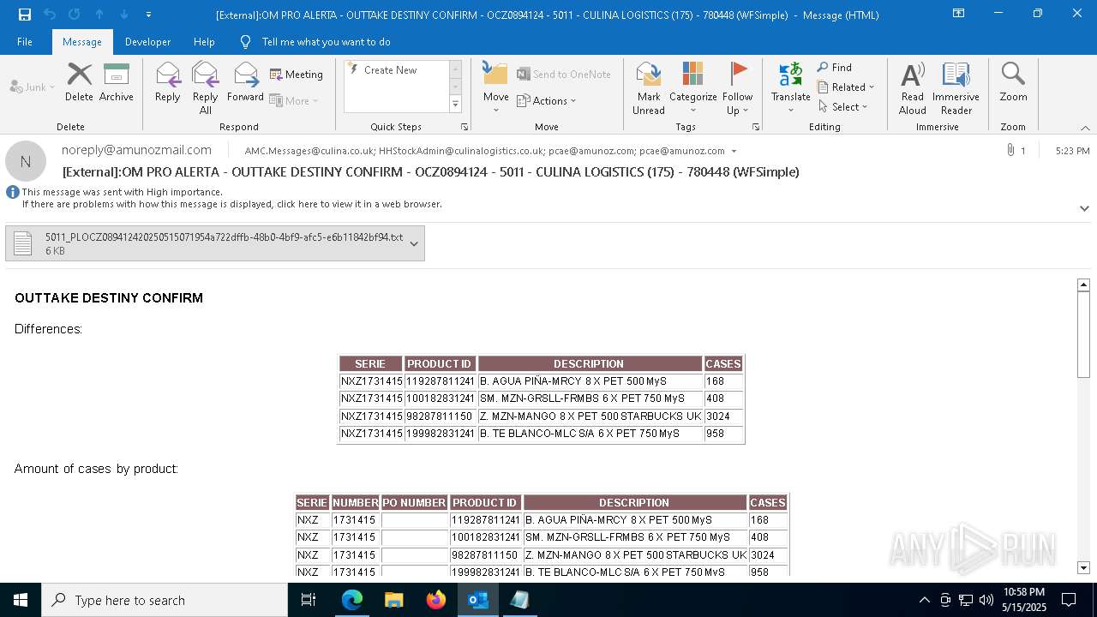Viewport: 1097px width, 617px height.
Task: Delete this email message
Action: coord(79,83)
